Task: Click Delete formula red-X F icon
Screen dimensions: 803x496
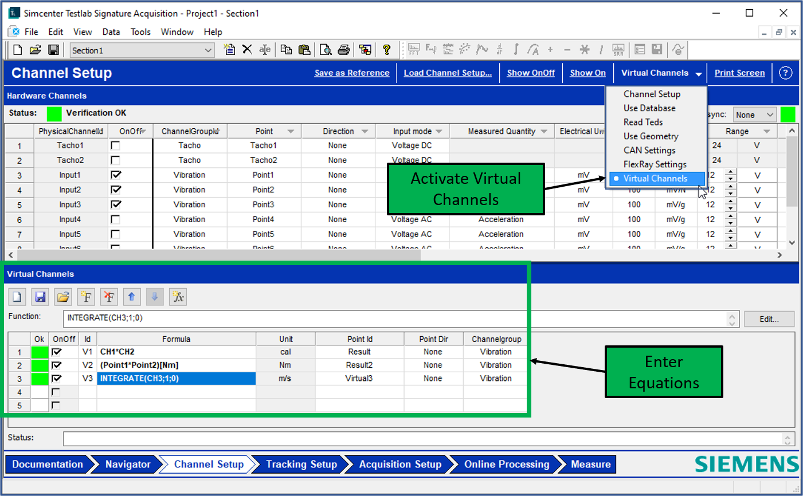Action: point(109,297)
